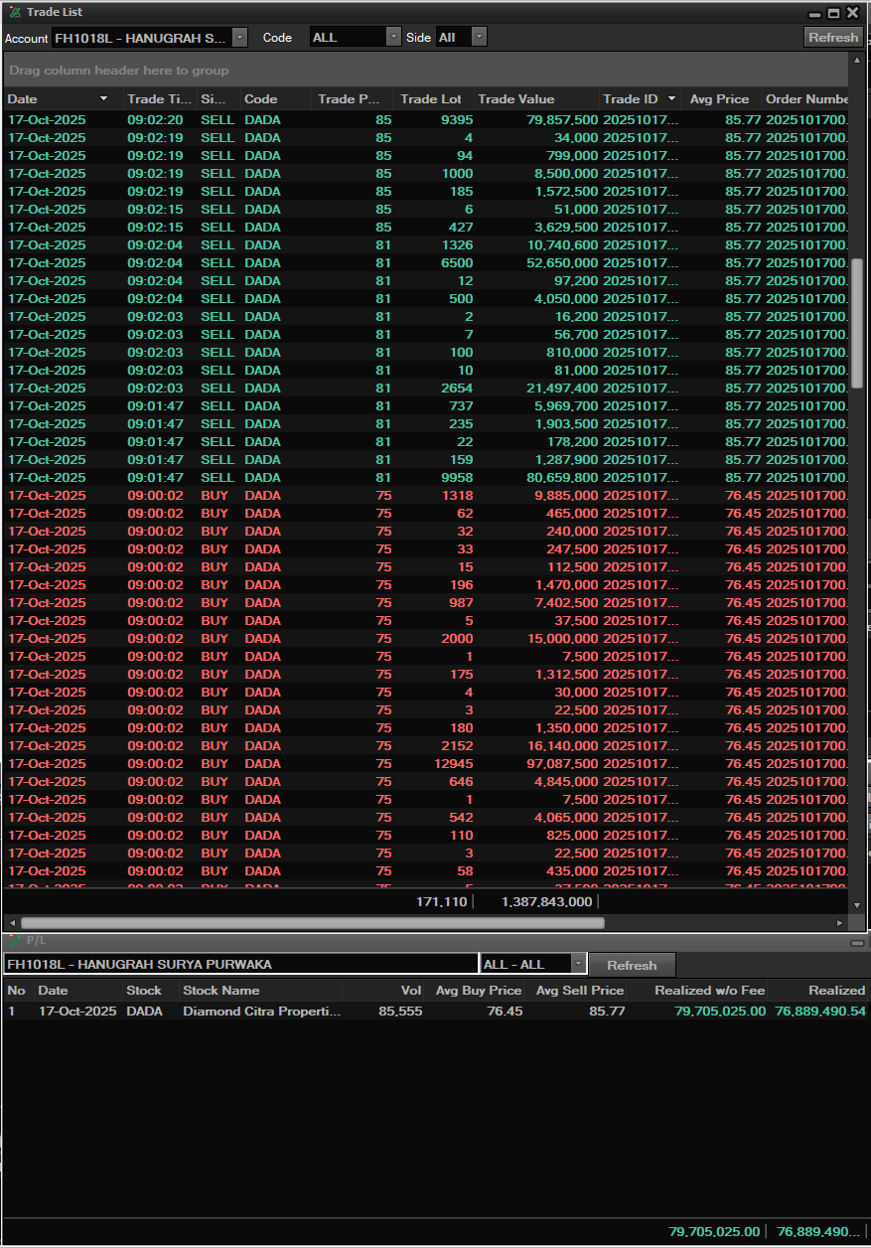The image size is (871, 1248).
Task: Click the vertical scrollbar up arrow
Action: coord(857,62)
